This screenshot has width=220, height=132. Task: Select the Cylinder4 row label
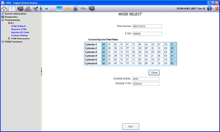coord(91,56)
